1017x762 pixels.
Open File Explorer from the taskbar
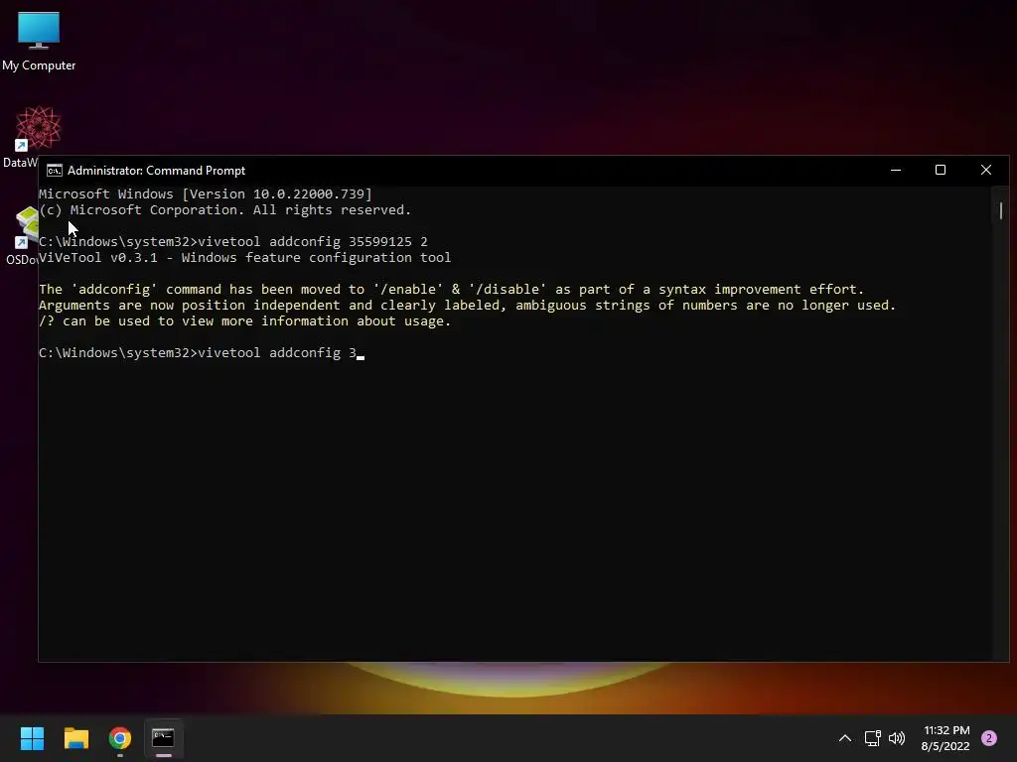click(x=75, y=738)
